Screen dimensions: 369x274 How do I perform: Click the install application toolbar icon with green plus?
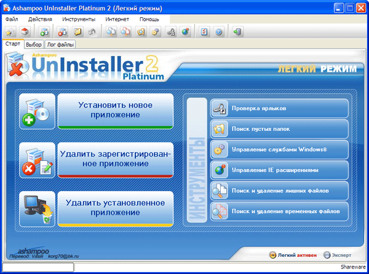click(x=44, y=31)
